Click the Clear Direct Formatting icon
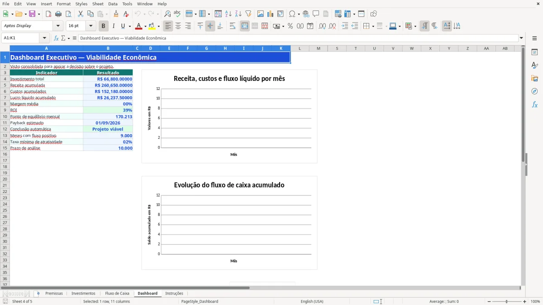This screenshot has height=305, width=543. click(126, 14)
